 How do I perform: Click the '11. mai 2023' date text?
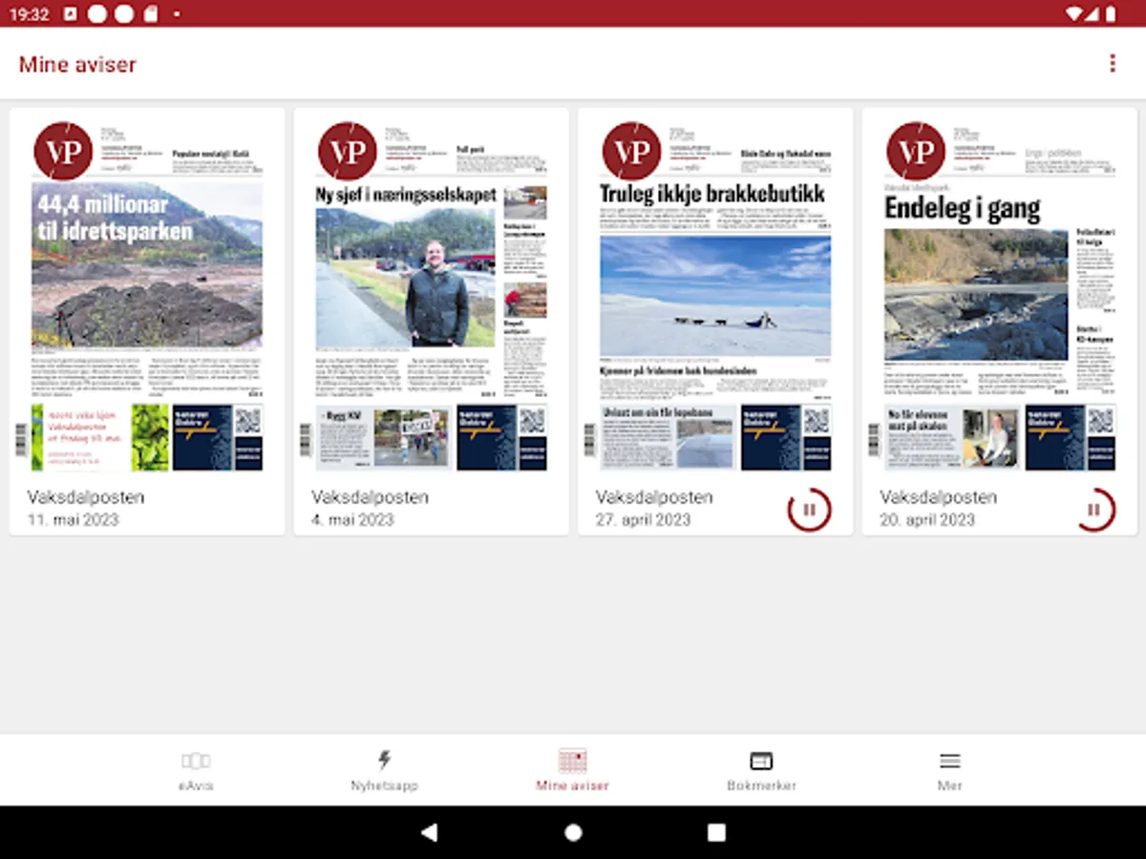pyautogui.click(x=74, y=520)
